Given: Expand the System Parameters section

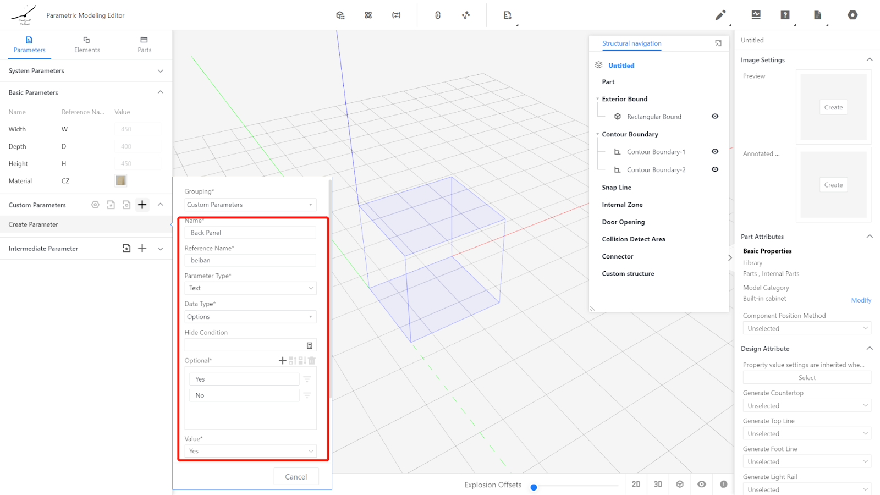Looking at the screenshot, I should tap(161, 71).
